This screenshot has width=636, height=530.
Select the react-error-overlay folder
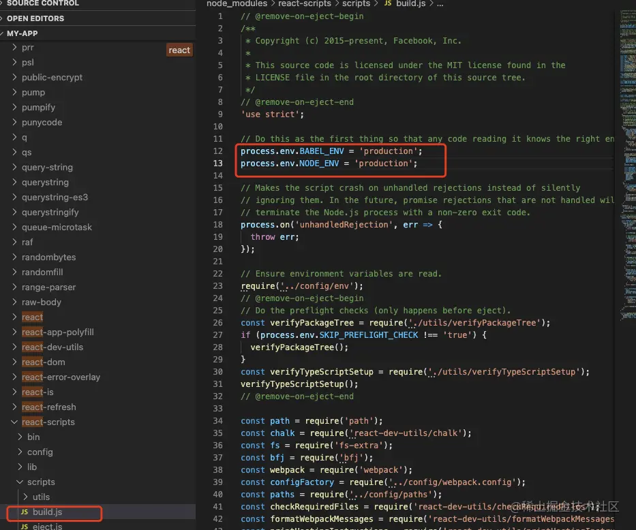(x=61, y=377)
